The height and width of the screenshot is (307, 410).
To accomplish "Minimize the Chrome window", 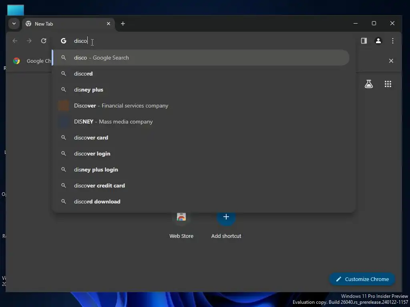I will click(x=356, y=24).
